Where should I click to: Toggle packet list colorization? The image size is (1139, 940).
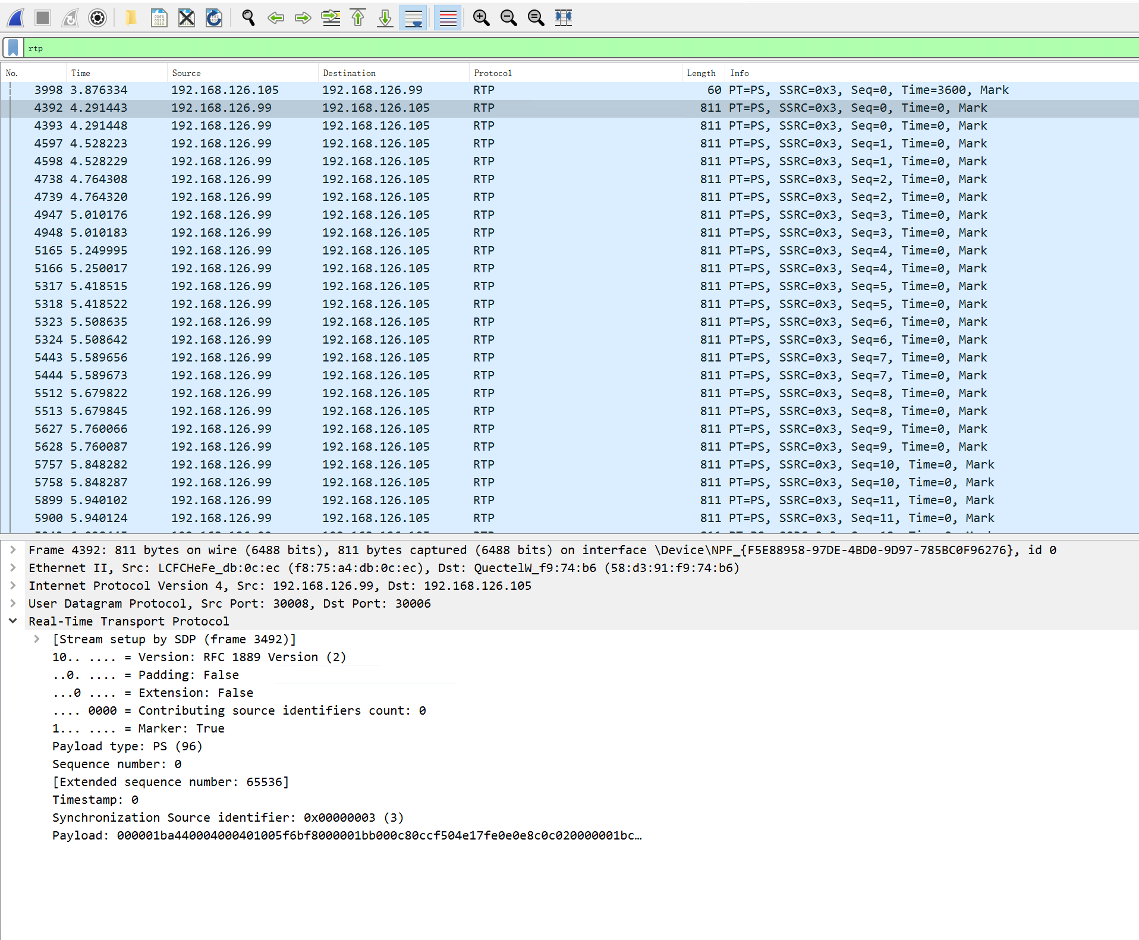(x=448, y=18)
